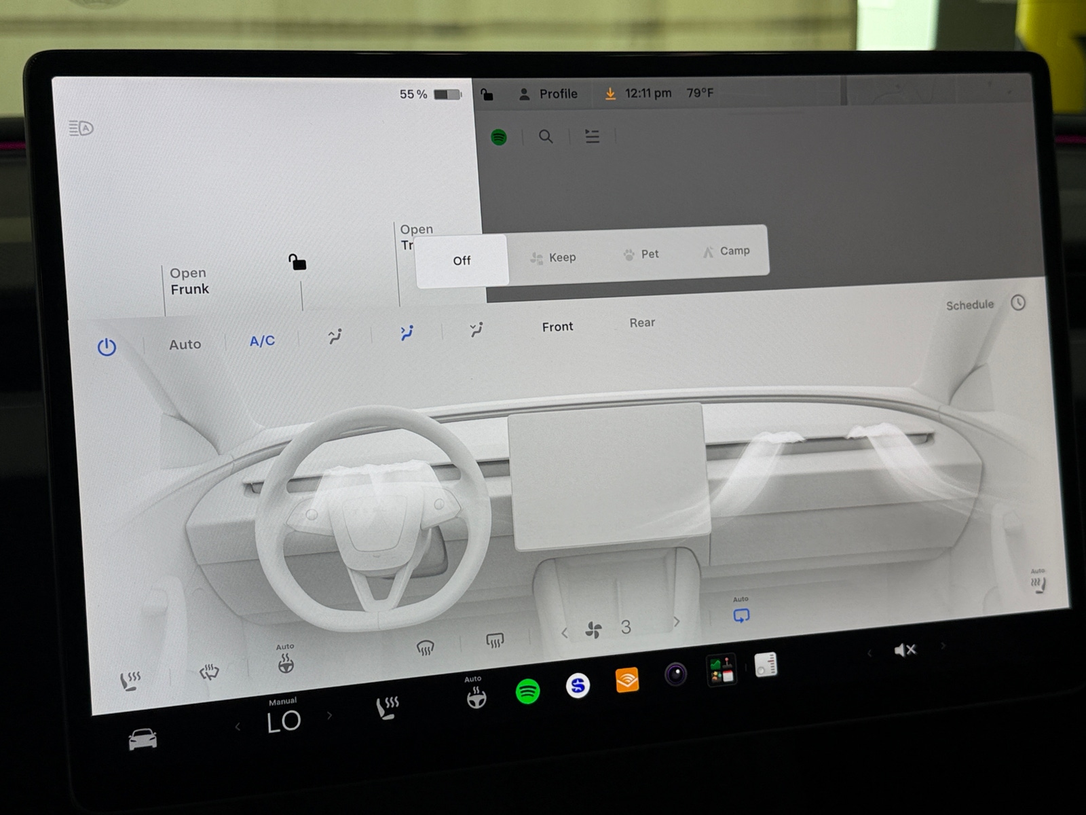Open the climate Schedule text link
Viewport: 1086px width, 815px height.
pyautogui.click(x=970, y=305)
